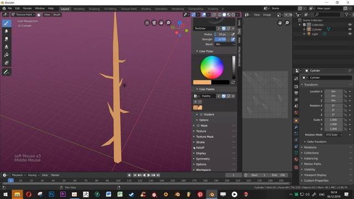The image size is (354, 199).
Task: Select the Clone tool
Action: pos(7,47)
